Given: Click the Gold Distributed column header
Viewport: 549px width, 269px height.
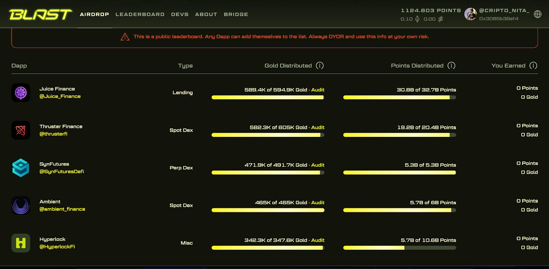Looking at the screenshot, I should point(288,66).
